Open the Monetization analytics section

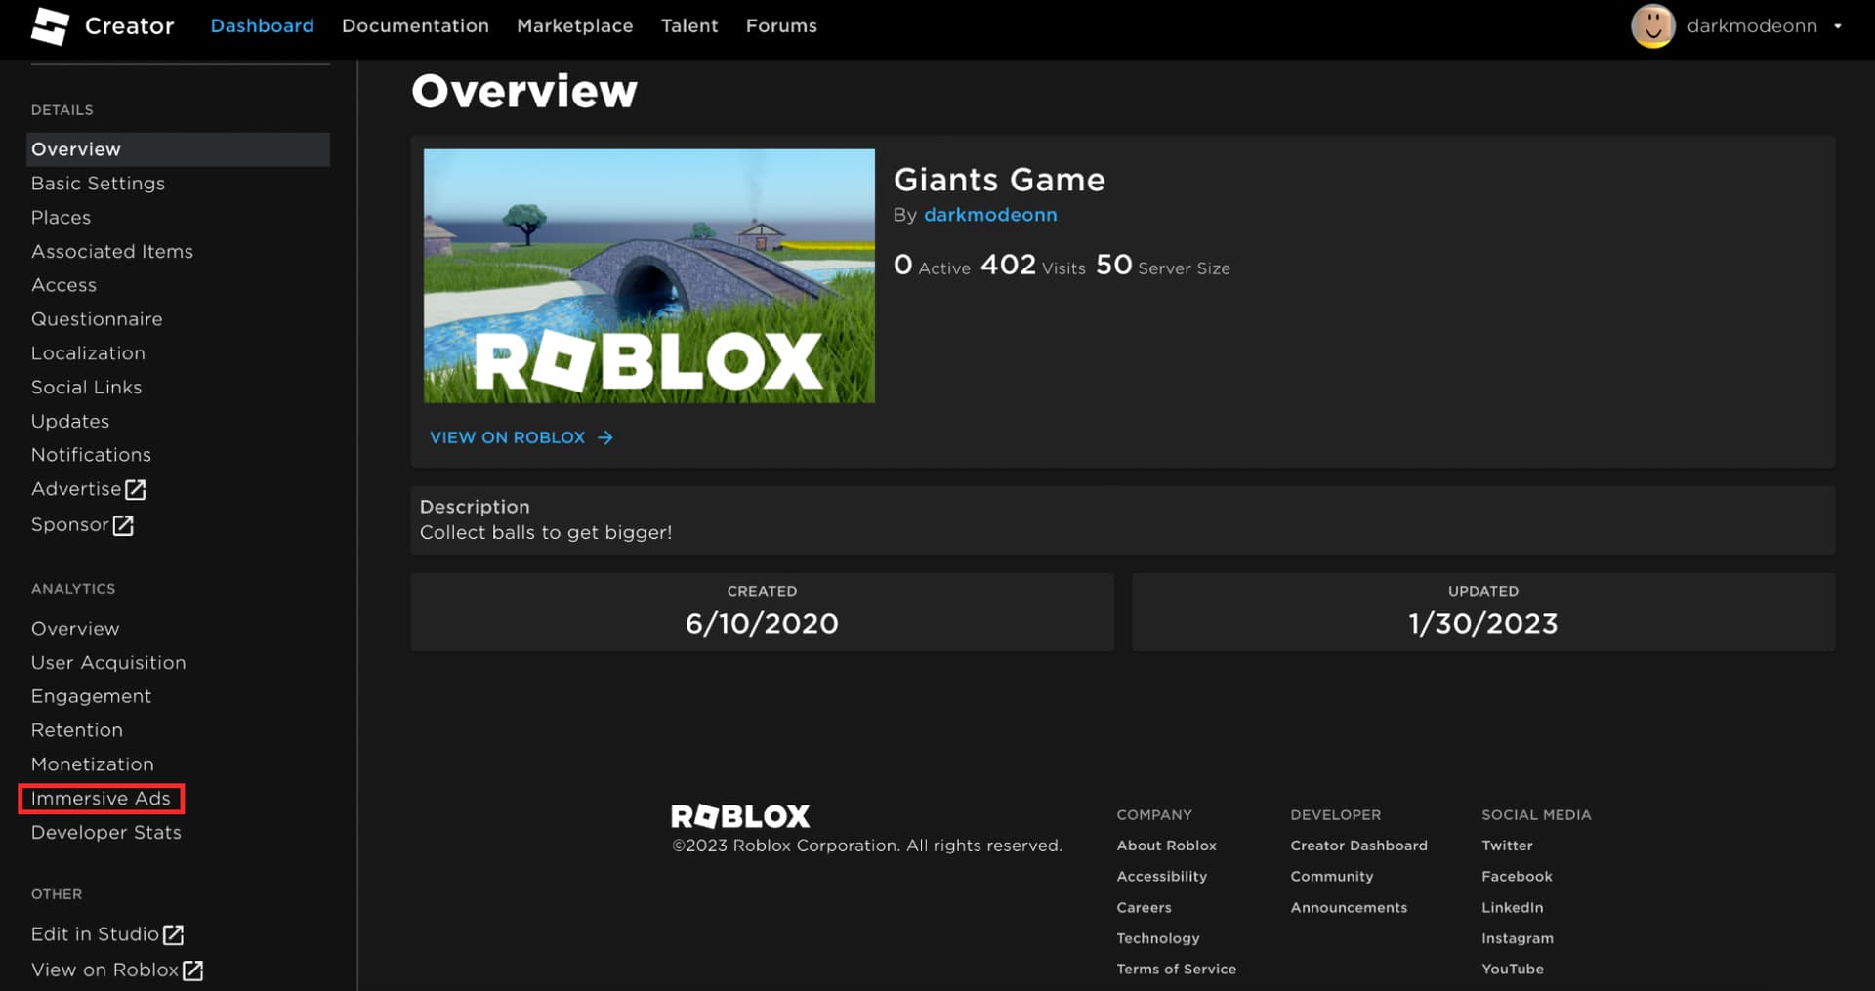pyautogui.click(x=92, y=764)
